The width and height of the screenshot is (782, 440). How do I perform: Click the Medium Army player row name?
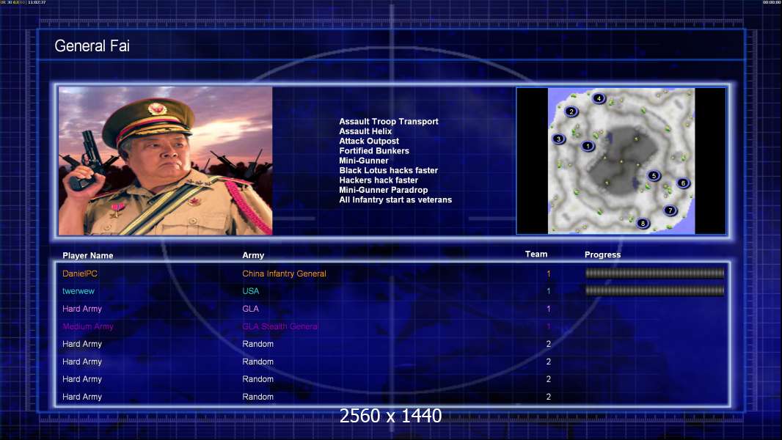tap(88, 326)
